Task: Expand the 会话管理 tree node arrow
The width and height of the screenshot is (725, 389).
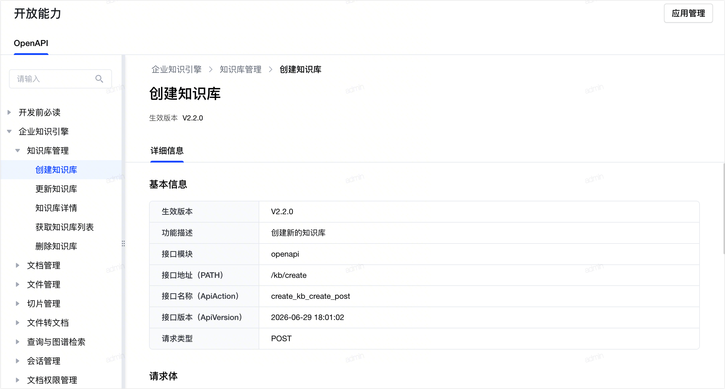Action: [18, 361]
